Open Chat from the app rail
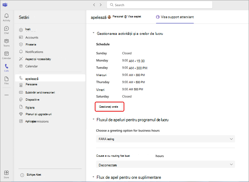This screenshot has width=249, height=182. click(x=6, y=30)
